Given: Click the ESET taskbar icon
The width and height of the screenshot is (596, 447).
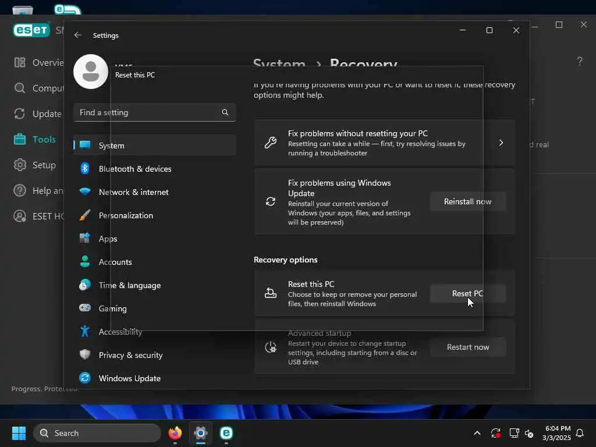Looking at the screenshot, I should click(x=226, y=433).
